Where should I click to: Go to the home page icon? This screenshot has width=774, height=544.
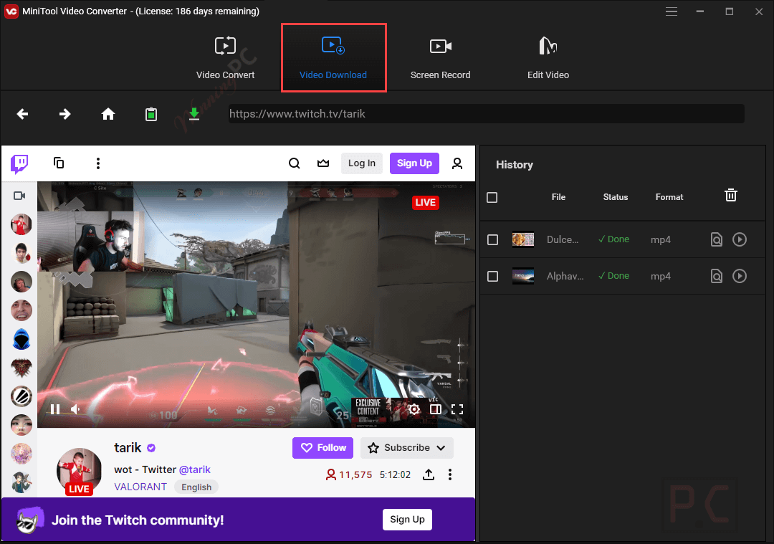tap(108, 114)
